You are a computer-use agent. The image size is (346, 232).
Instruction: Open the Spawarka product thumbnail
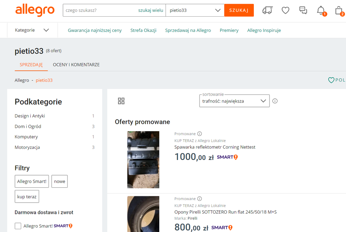point(143,160)
